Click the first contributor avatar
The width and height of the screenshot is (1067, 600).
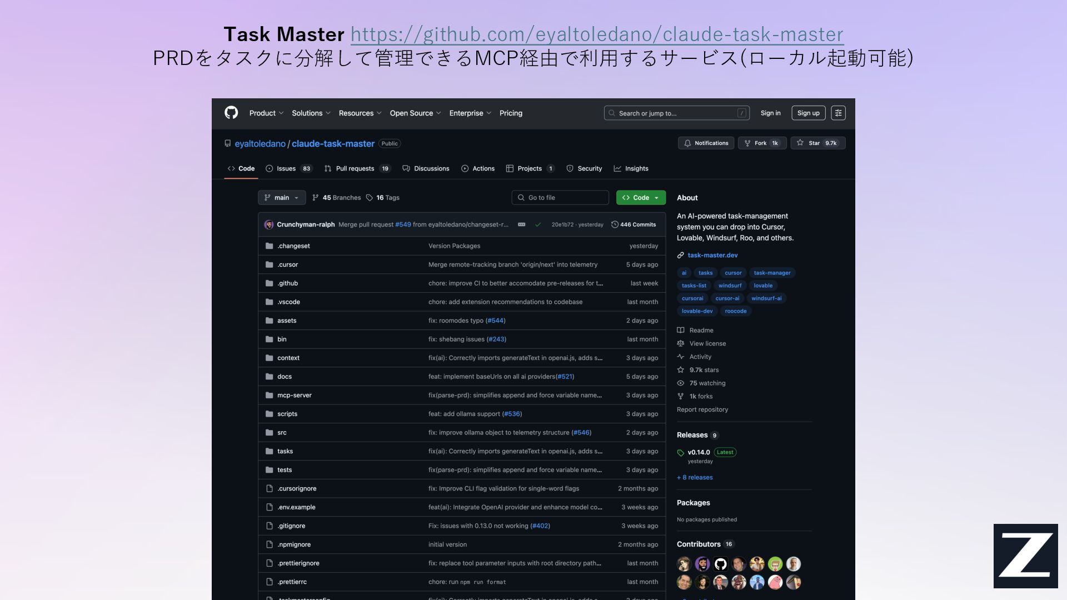[684, 564]
